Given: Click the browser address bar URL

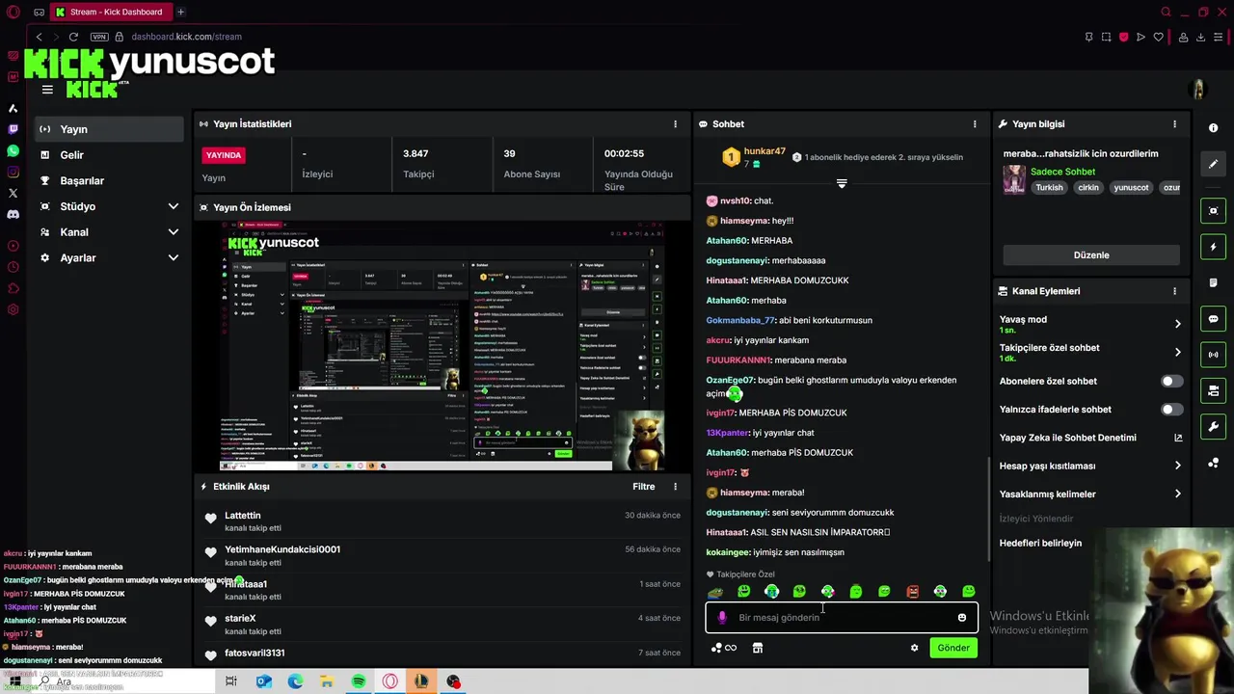Looking at the screenshot, I should coord(186,37).
